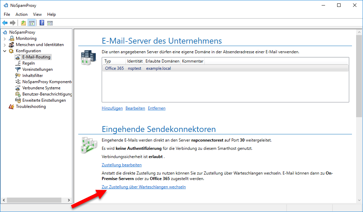Click the NoSpamProxy title bar app icon
Screen dimensions: 363x212
5,5
